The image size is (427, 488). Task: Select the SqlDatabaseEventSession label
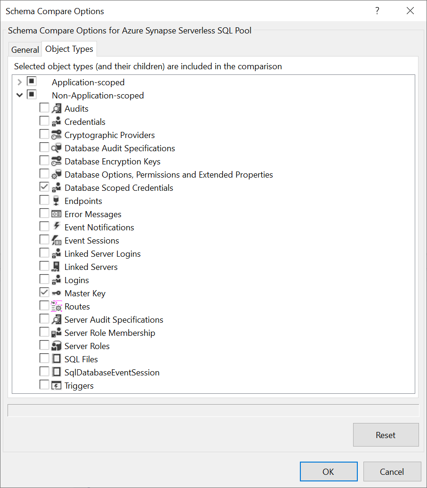(112, 373)
